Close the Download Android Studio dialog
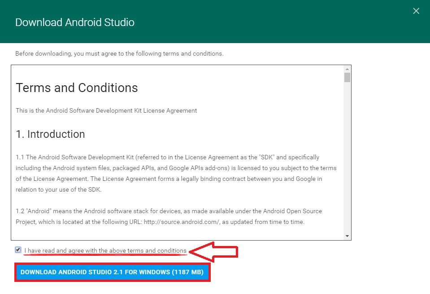Viewport: 430px width, 294px height. pos(416,11)
